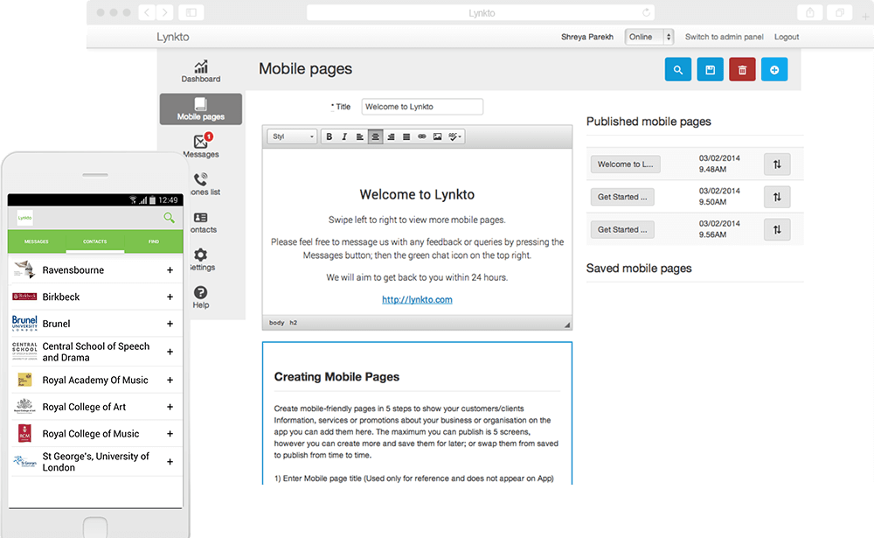The height and width of the screenshot is (538, 874).
Task: Select the h2 element path item
Action: point(293,323)
